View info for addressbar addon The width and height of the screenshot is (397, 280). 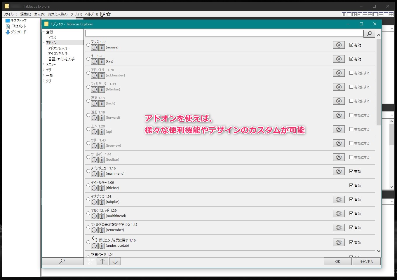[x=94, y=75]
